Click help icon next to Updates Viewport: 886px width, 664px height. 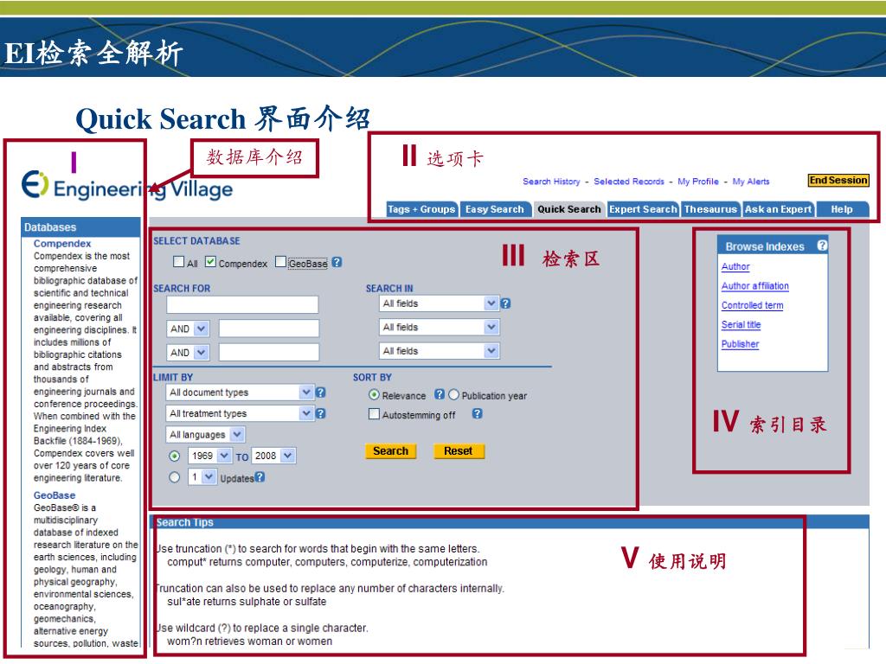260,476
